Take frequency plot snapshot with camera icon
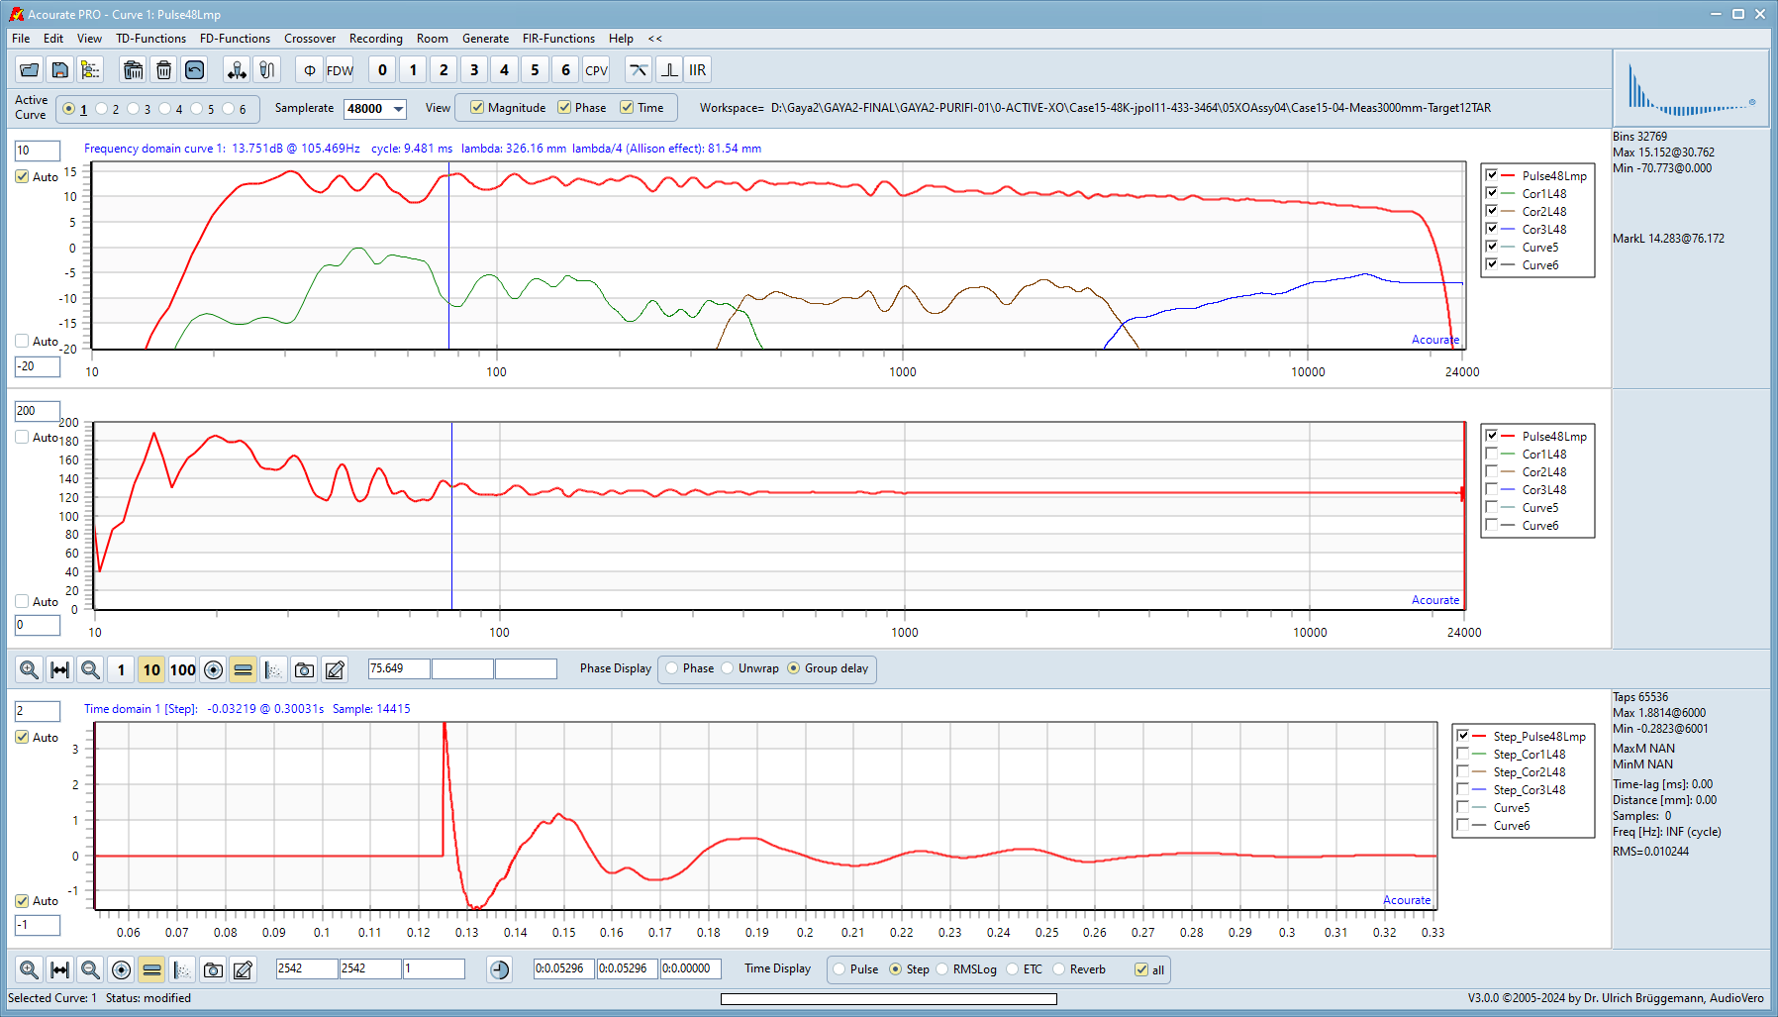This screenshot has width=1778, height=1017. (x=305, y=670)
